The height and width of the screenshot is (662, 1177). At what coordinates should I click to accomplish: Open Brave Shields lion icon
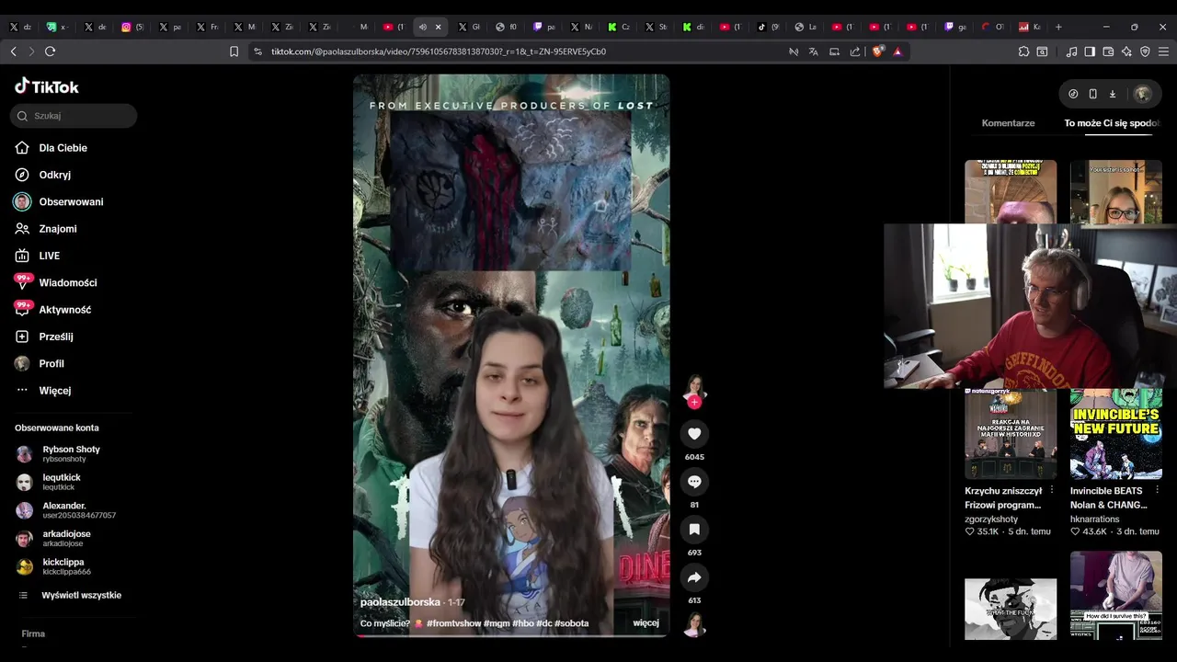tap(878, 51)
